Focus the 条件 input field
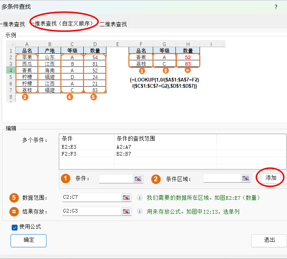287x259 pixels. [x=116, y=179]
